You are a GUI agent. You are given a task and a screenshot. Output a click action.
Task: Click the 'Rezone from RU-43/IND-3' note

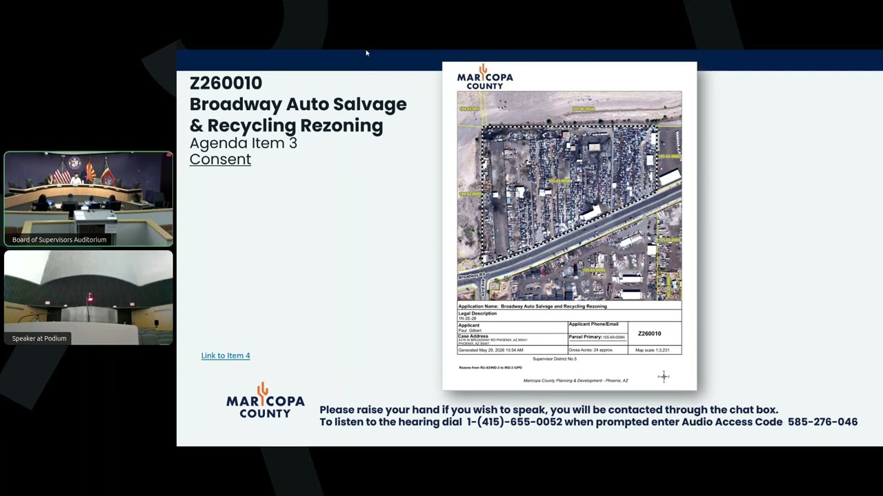(x=490, y=368)
